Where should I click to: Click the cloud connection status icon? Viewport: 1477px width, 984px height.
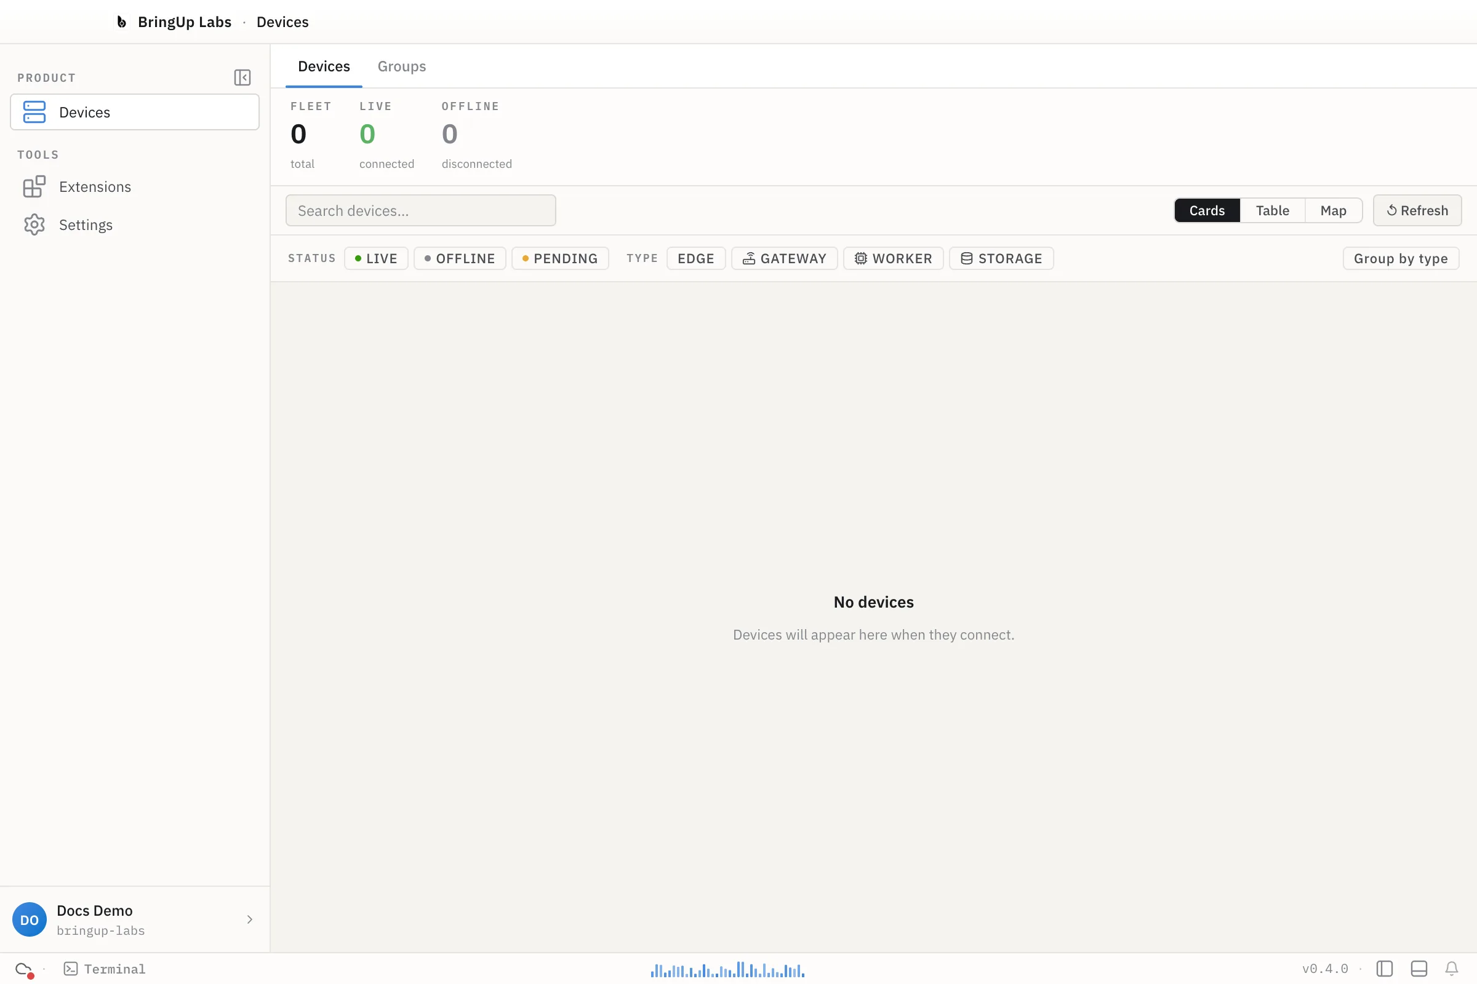pyautogui.click(x=24, y=969)
